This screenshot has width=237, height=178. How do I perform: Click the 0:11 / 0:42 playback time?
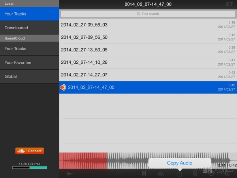coord(227,165)
